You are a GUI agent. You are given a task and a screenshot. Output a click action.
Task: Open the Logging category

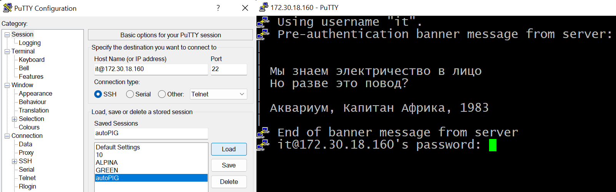click(30, 43)
